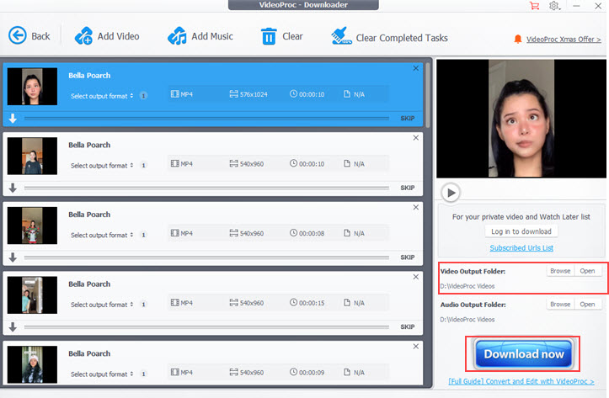Open the Subscribed Urls List link
The width and height of the screenshot is (609, 398).
click(x=521, y=248)
